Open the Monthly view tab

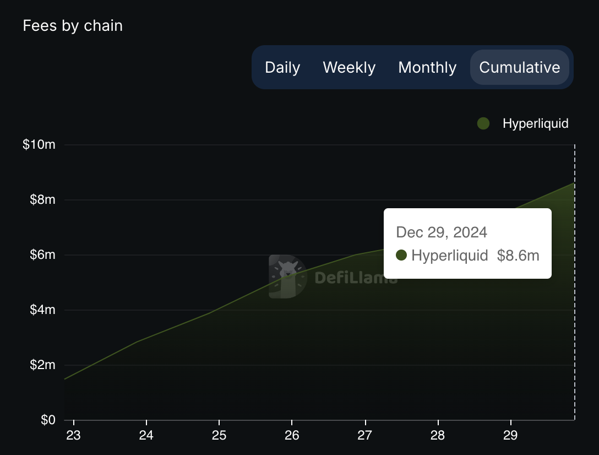tap(427, 67)
